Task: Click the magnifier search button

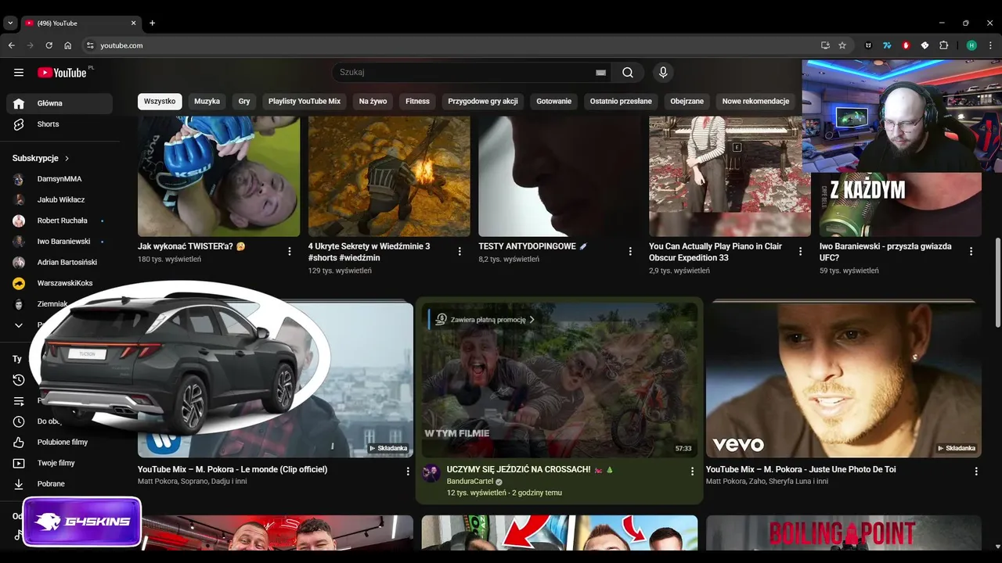Action: [x=628, y=73]
